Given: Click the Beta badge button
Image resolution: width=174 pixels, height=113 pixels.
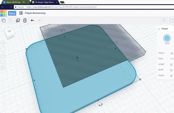Looking at the screenshot, I should point(12,13).
